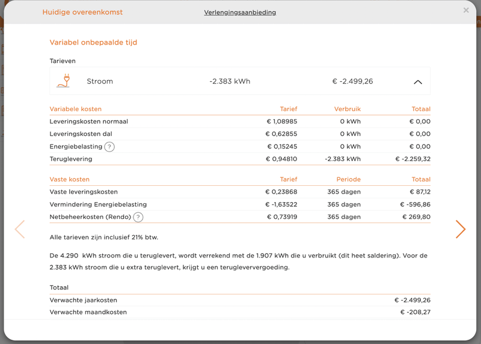Click the € 269,80 total value
Viewport: 481px width, 344px height.
click(417, 217)
